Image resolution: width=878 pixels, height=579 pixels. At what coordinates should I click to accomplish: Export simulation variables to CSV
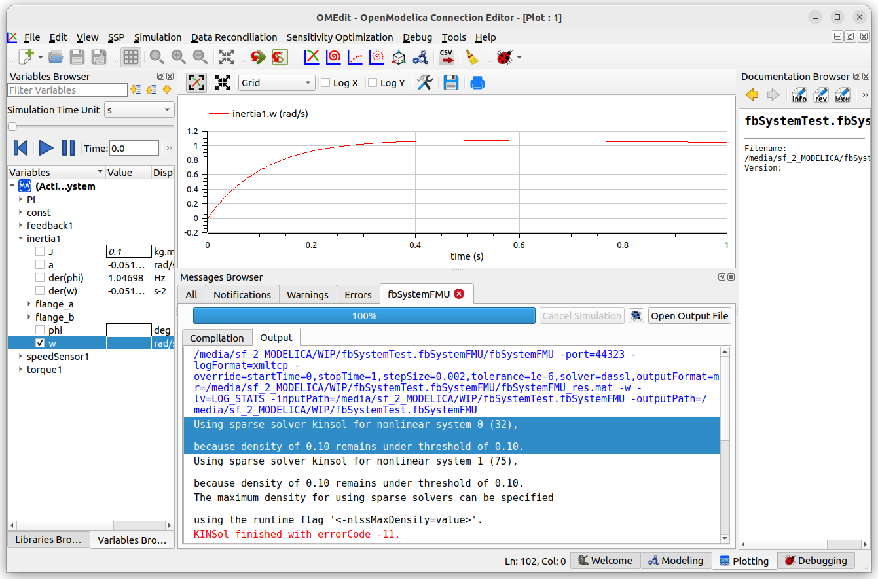click(447, 57)
